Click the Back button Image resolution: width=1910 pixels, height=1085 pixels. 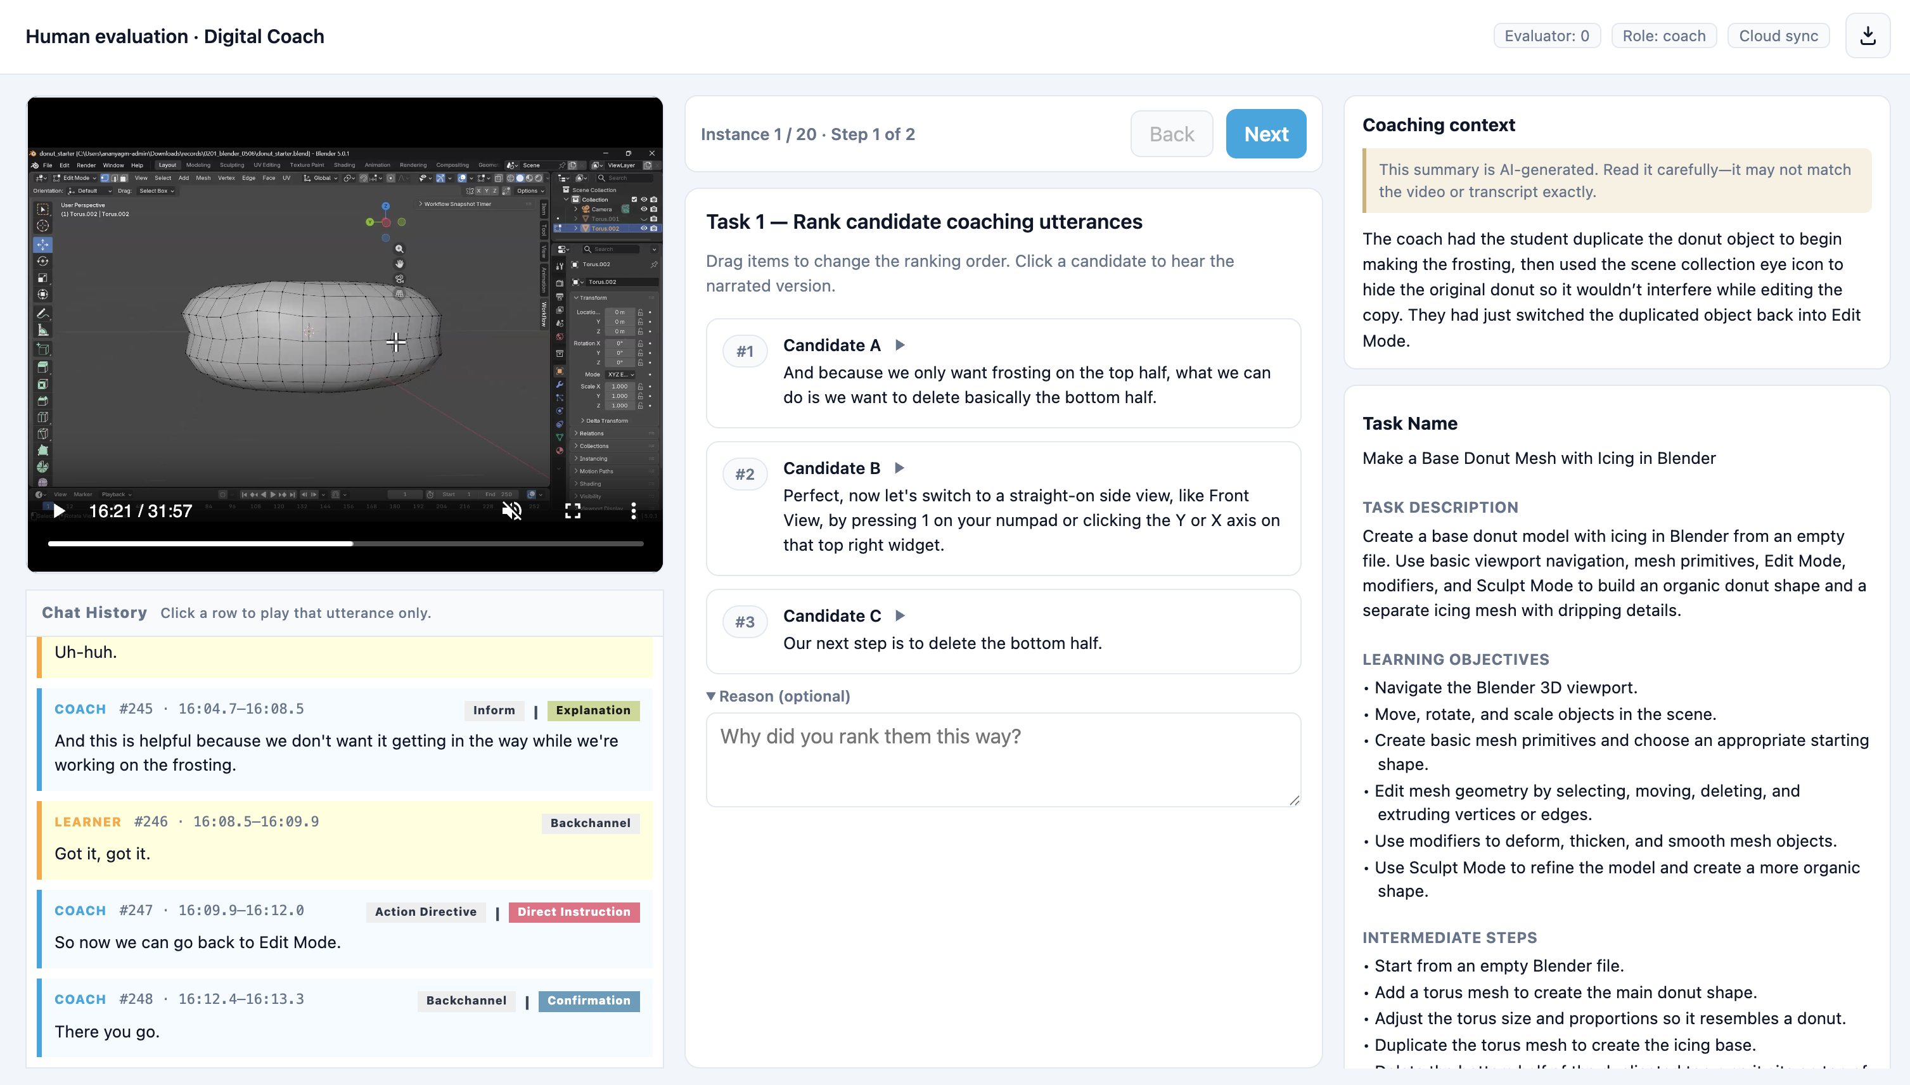point(1172,134)
